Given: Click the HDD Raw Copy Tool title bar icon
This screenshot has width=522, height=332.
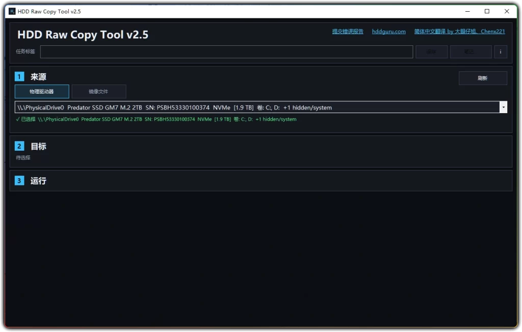Looking at the screenshot, I should point(12,11).
